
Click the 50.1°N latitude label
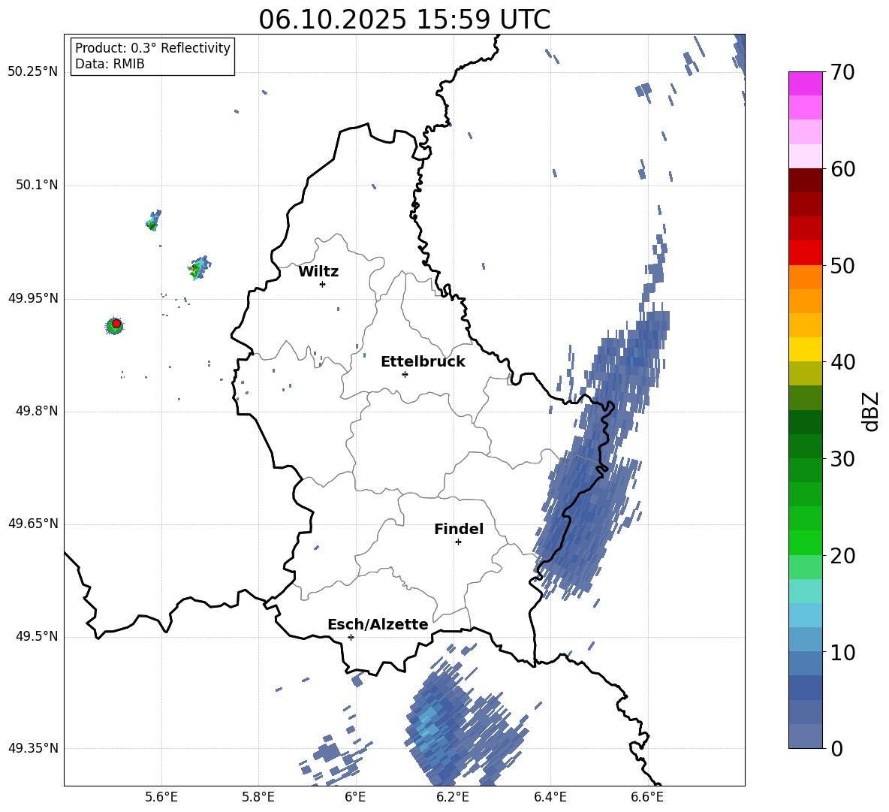click(x=37, y=186)
